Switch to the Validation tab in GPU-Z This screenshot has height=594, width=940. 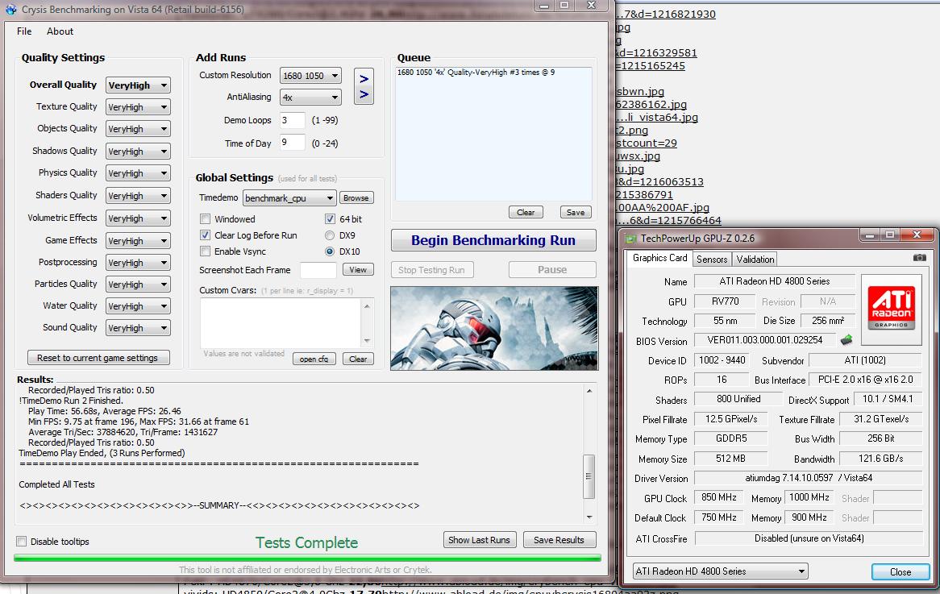tap(755, 259)
